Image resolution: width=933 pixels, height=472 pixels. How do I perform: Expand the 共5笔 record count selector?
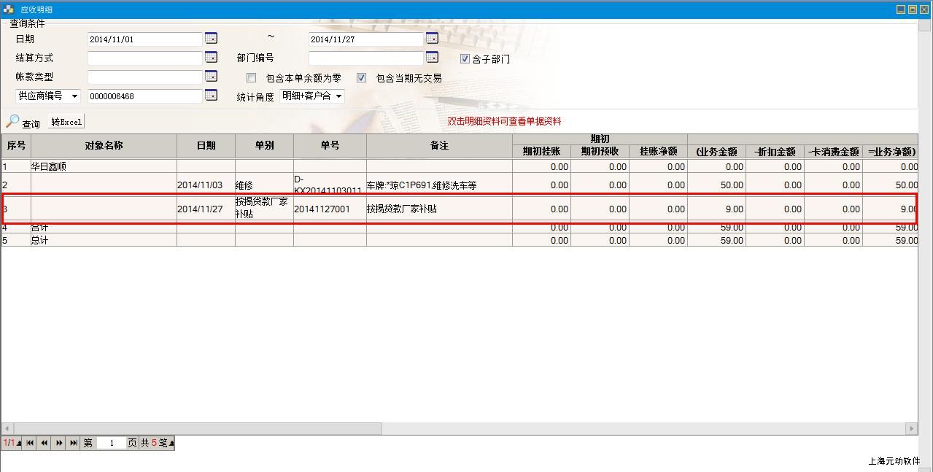pyautogui.click(x=171, y=444)
